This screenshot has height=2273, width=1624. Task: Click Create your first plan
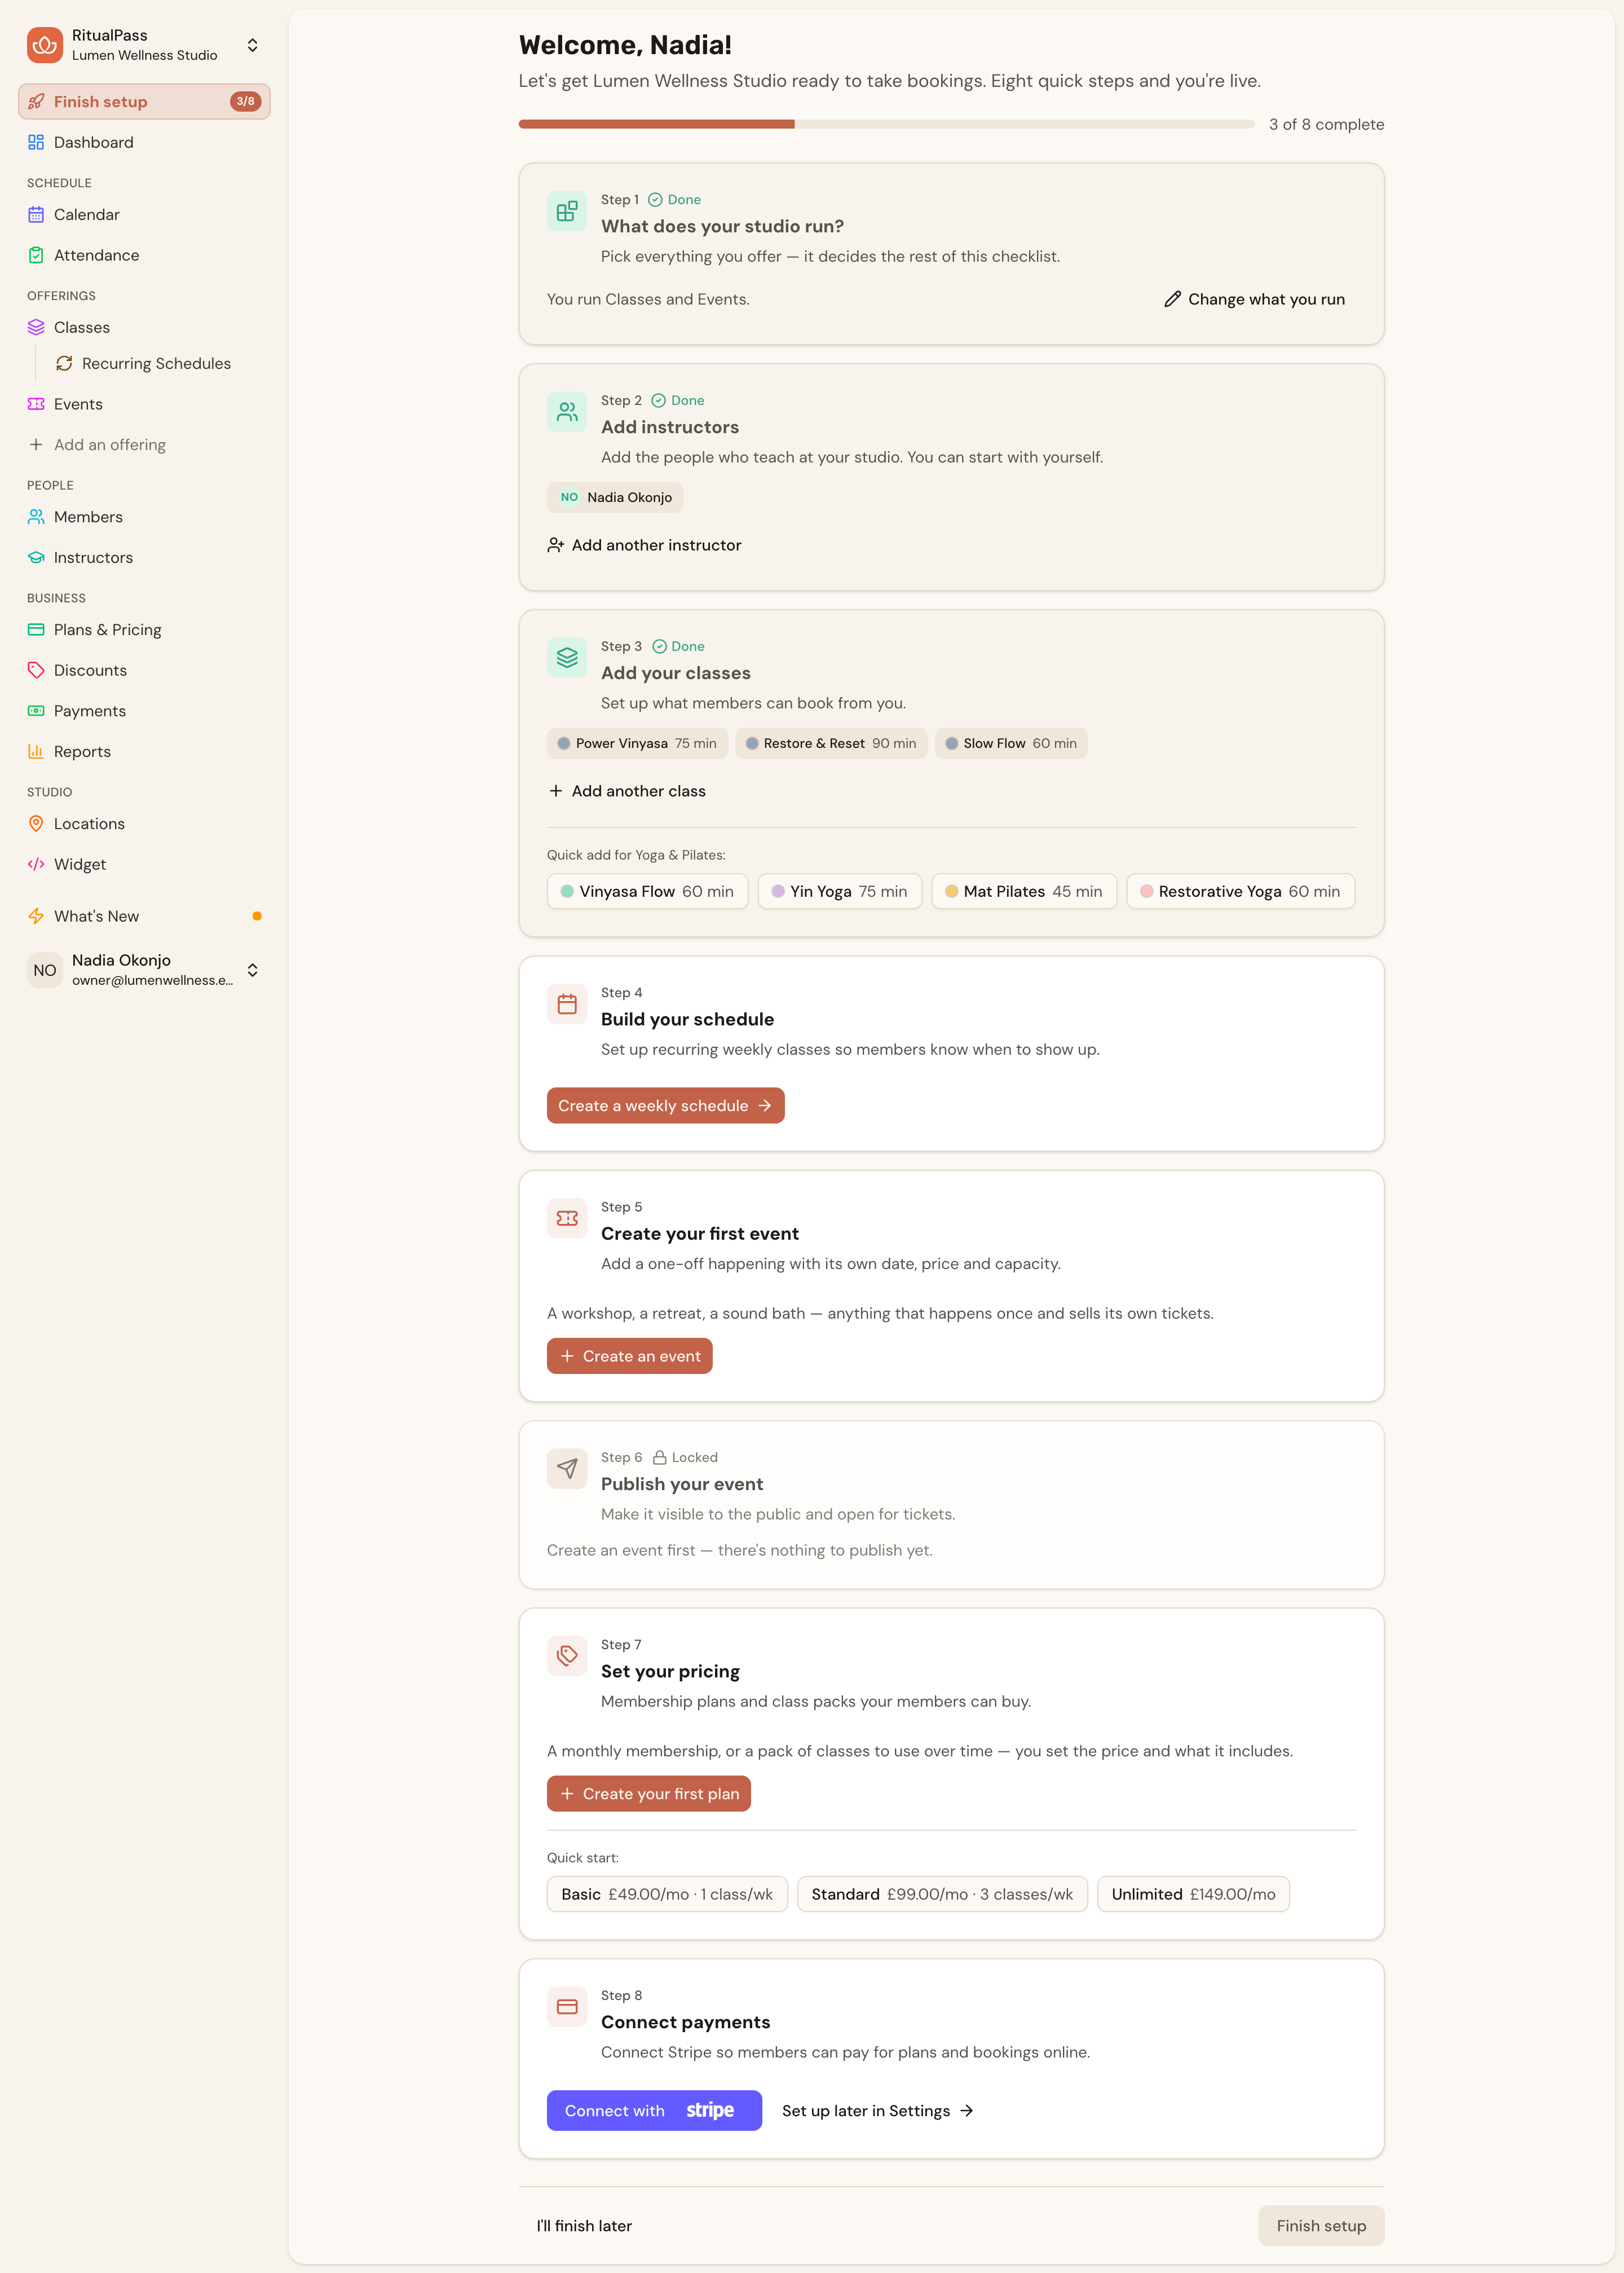(648, 1794)
